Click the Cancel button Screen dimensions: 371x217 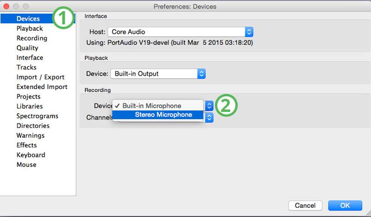click(x=305, y=205)
